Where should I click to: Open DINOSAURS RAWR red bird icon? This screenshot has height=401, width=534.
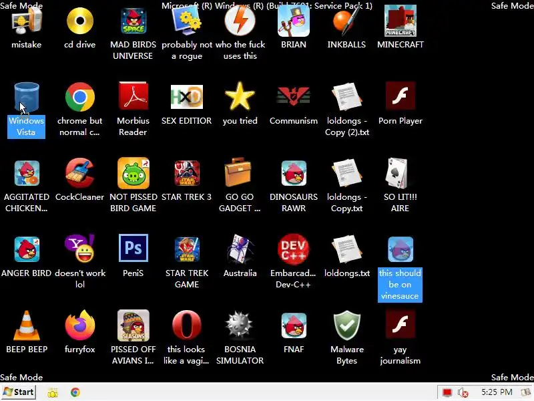[x=294, y=173]
